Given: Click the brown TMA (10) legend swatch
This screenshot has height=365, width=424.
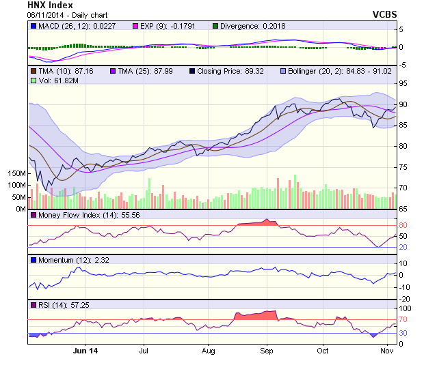Looking at the screenshot, I should point(33,71).
